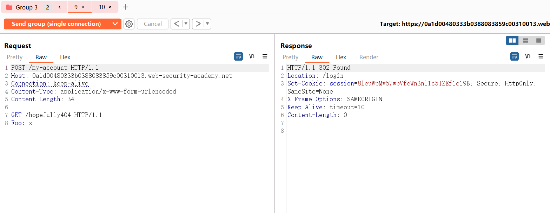550x213 pixels.
Task: Click the HTTP/1.1 302 Found status line
Action: pyautogui.click(x=319, y=68)
